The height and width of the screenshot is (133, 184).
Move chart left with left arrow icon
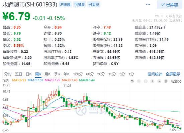pos(153,81)
